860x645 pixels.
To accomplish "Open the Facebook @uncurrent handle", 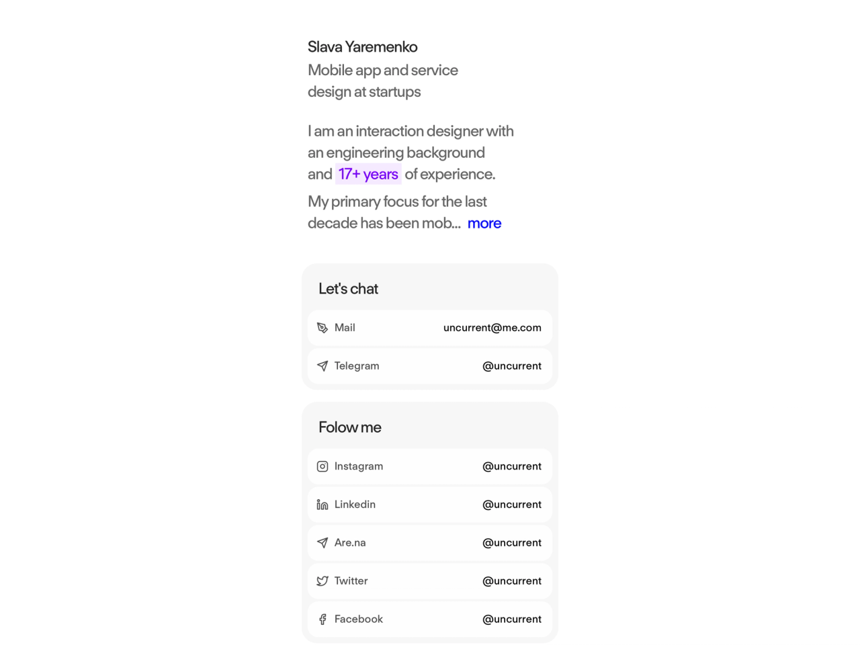I will tap(512, 619).
